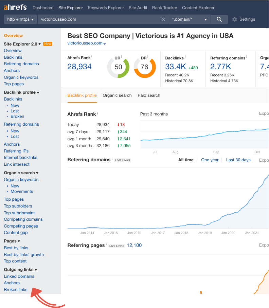Open Settings with the gear icon
The image size is (269, 308).
pos(235,19)
